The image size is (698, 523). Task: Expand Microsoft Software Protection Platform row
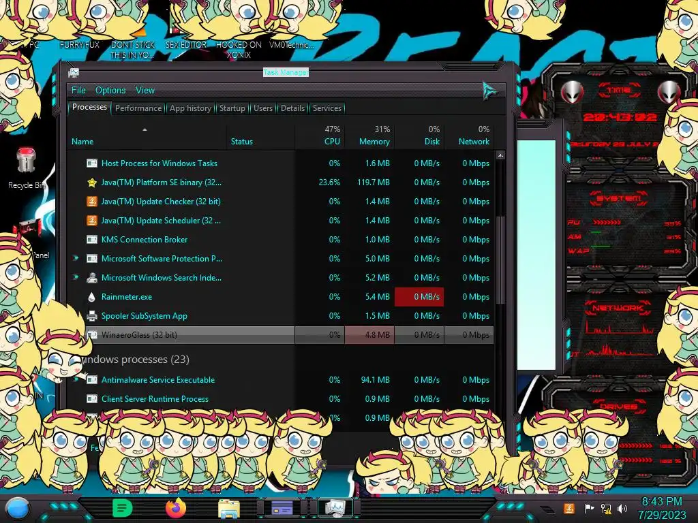(76, 258)
